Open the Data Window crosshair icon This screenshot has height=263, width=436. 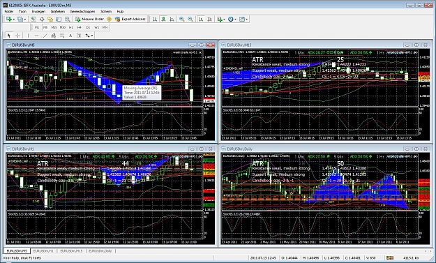pyautogui.click(x=42, y=19)
